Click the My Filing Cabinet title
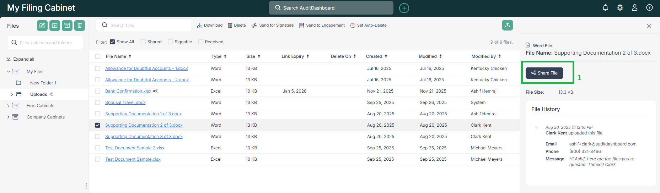 point(41,8)
